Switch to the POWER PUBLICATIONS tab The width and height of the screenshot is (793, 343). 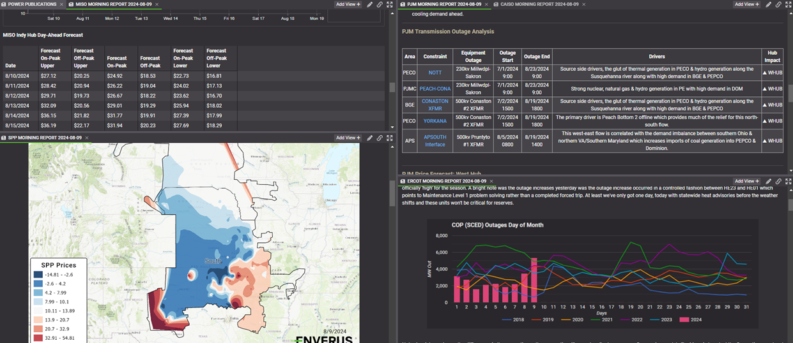tap(32, 4)
